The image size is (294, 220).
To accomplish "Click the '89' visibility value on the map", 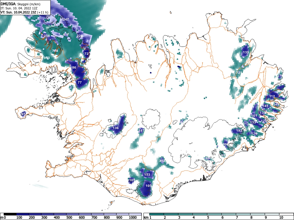I will (x=223, y=156).
